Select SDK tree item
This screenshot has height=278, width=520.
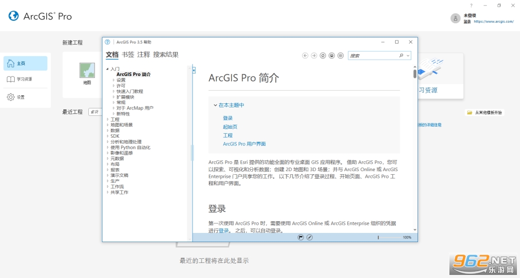coord(115,136)
